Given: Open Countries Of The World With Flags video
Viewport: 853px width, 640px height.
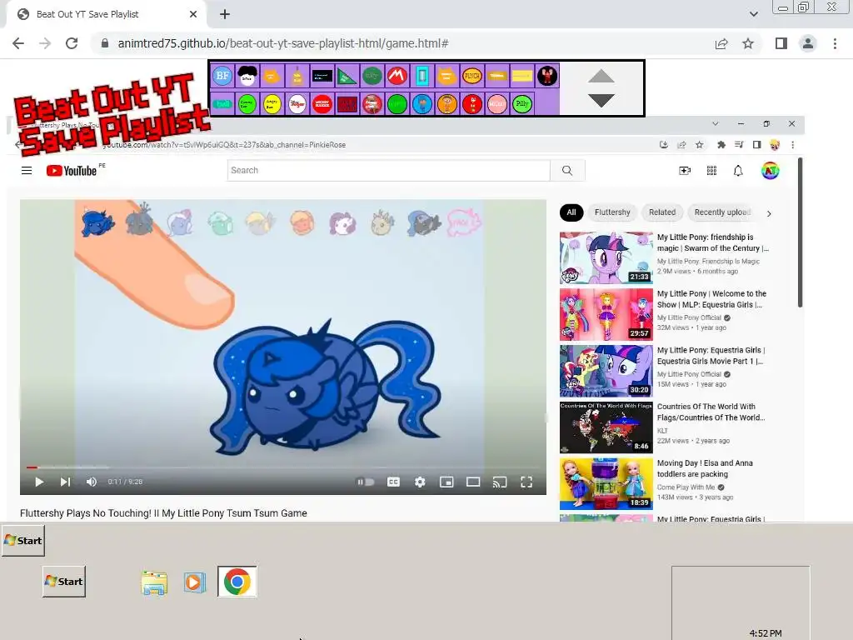Looking at the screenshot, I should 606,427.
